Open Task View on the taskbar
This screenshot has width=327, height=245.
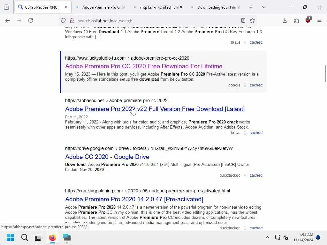(38, 237)
